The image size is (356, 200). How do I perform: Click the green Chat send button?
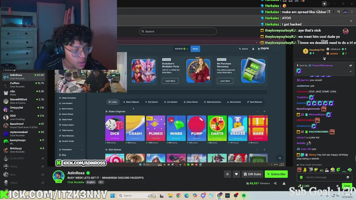(347, 186)
